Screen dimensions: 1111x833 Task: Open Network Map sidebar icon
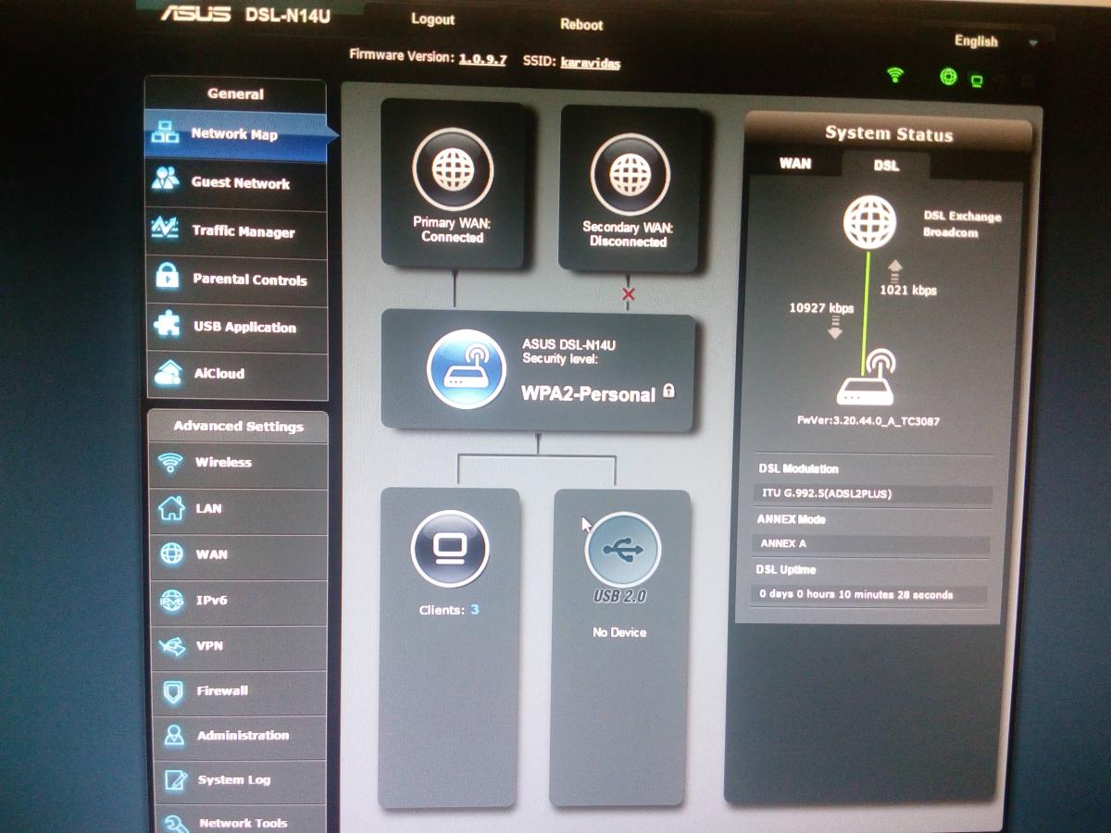coord(166,132)
